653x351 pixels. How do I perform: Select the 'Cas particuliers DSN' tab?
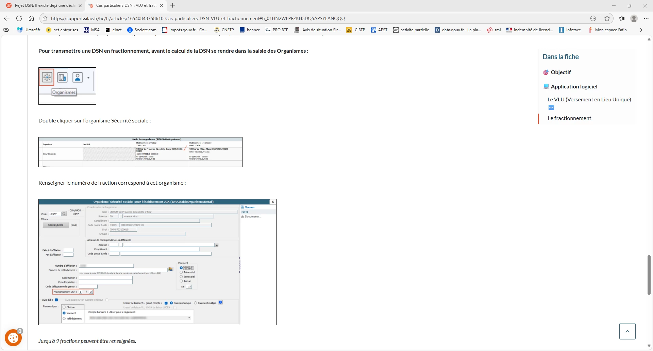(125, 5)
